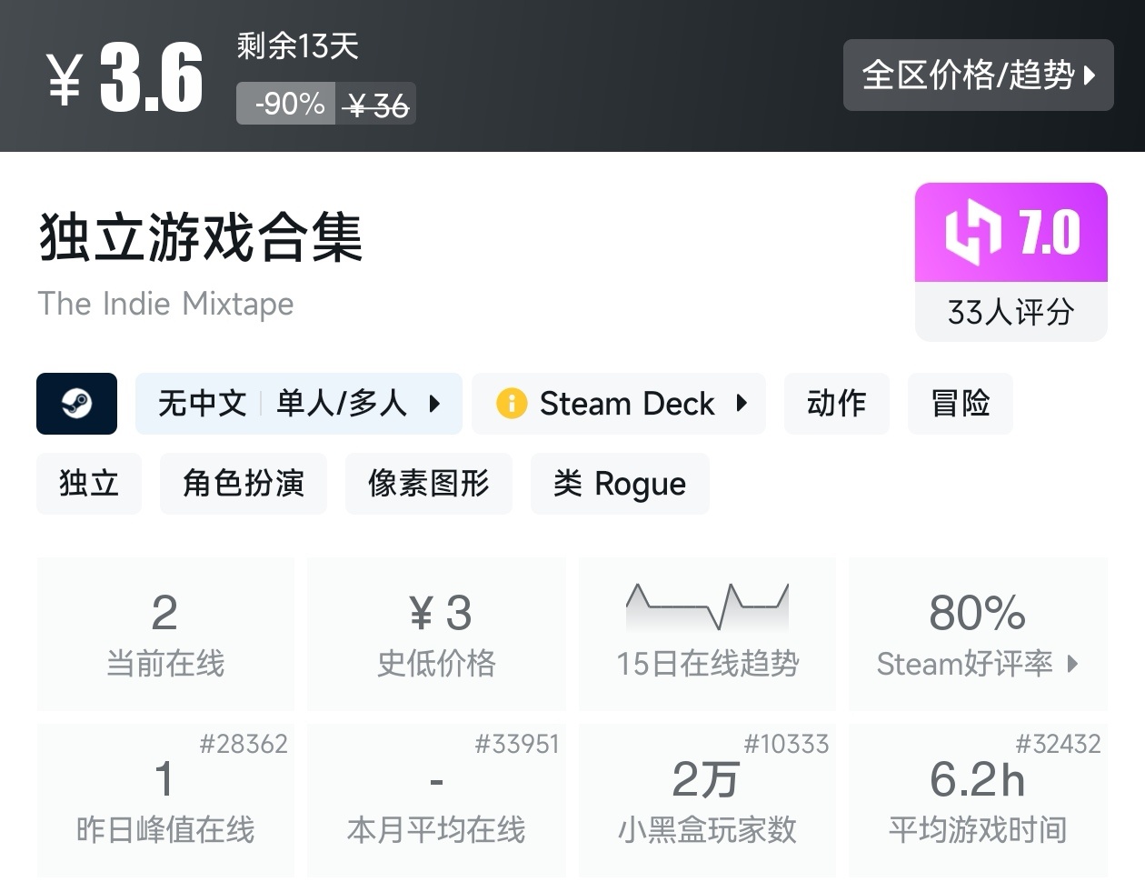The height and width of the screenshot is (892, 1145).
Task: Open the 小黑盒玩家数 stat card
Action: [x=706, y=800]
